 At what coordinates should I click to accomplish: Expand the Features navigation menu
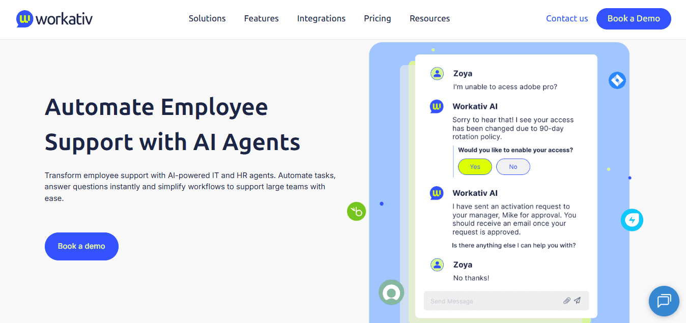pyautogui.click(x=261, y=18)
